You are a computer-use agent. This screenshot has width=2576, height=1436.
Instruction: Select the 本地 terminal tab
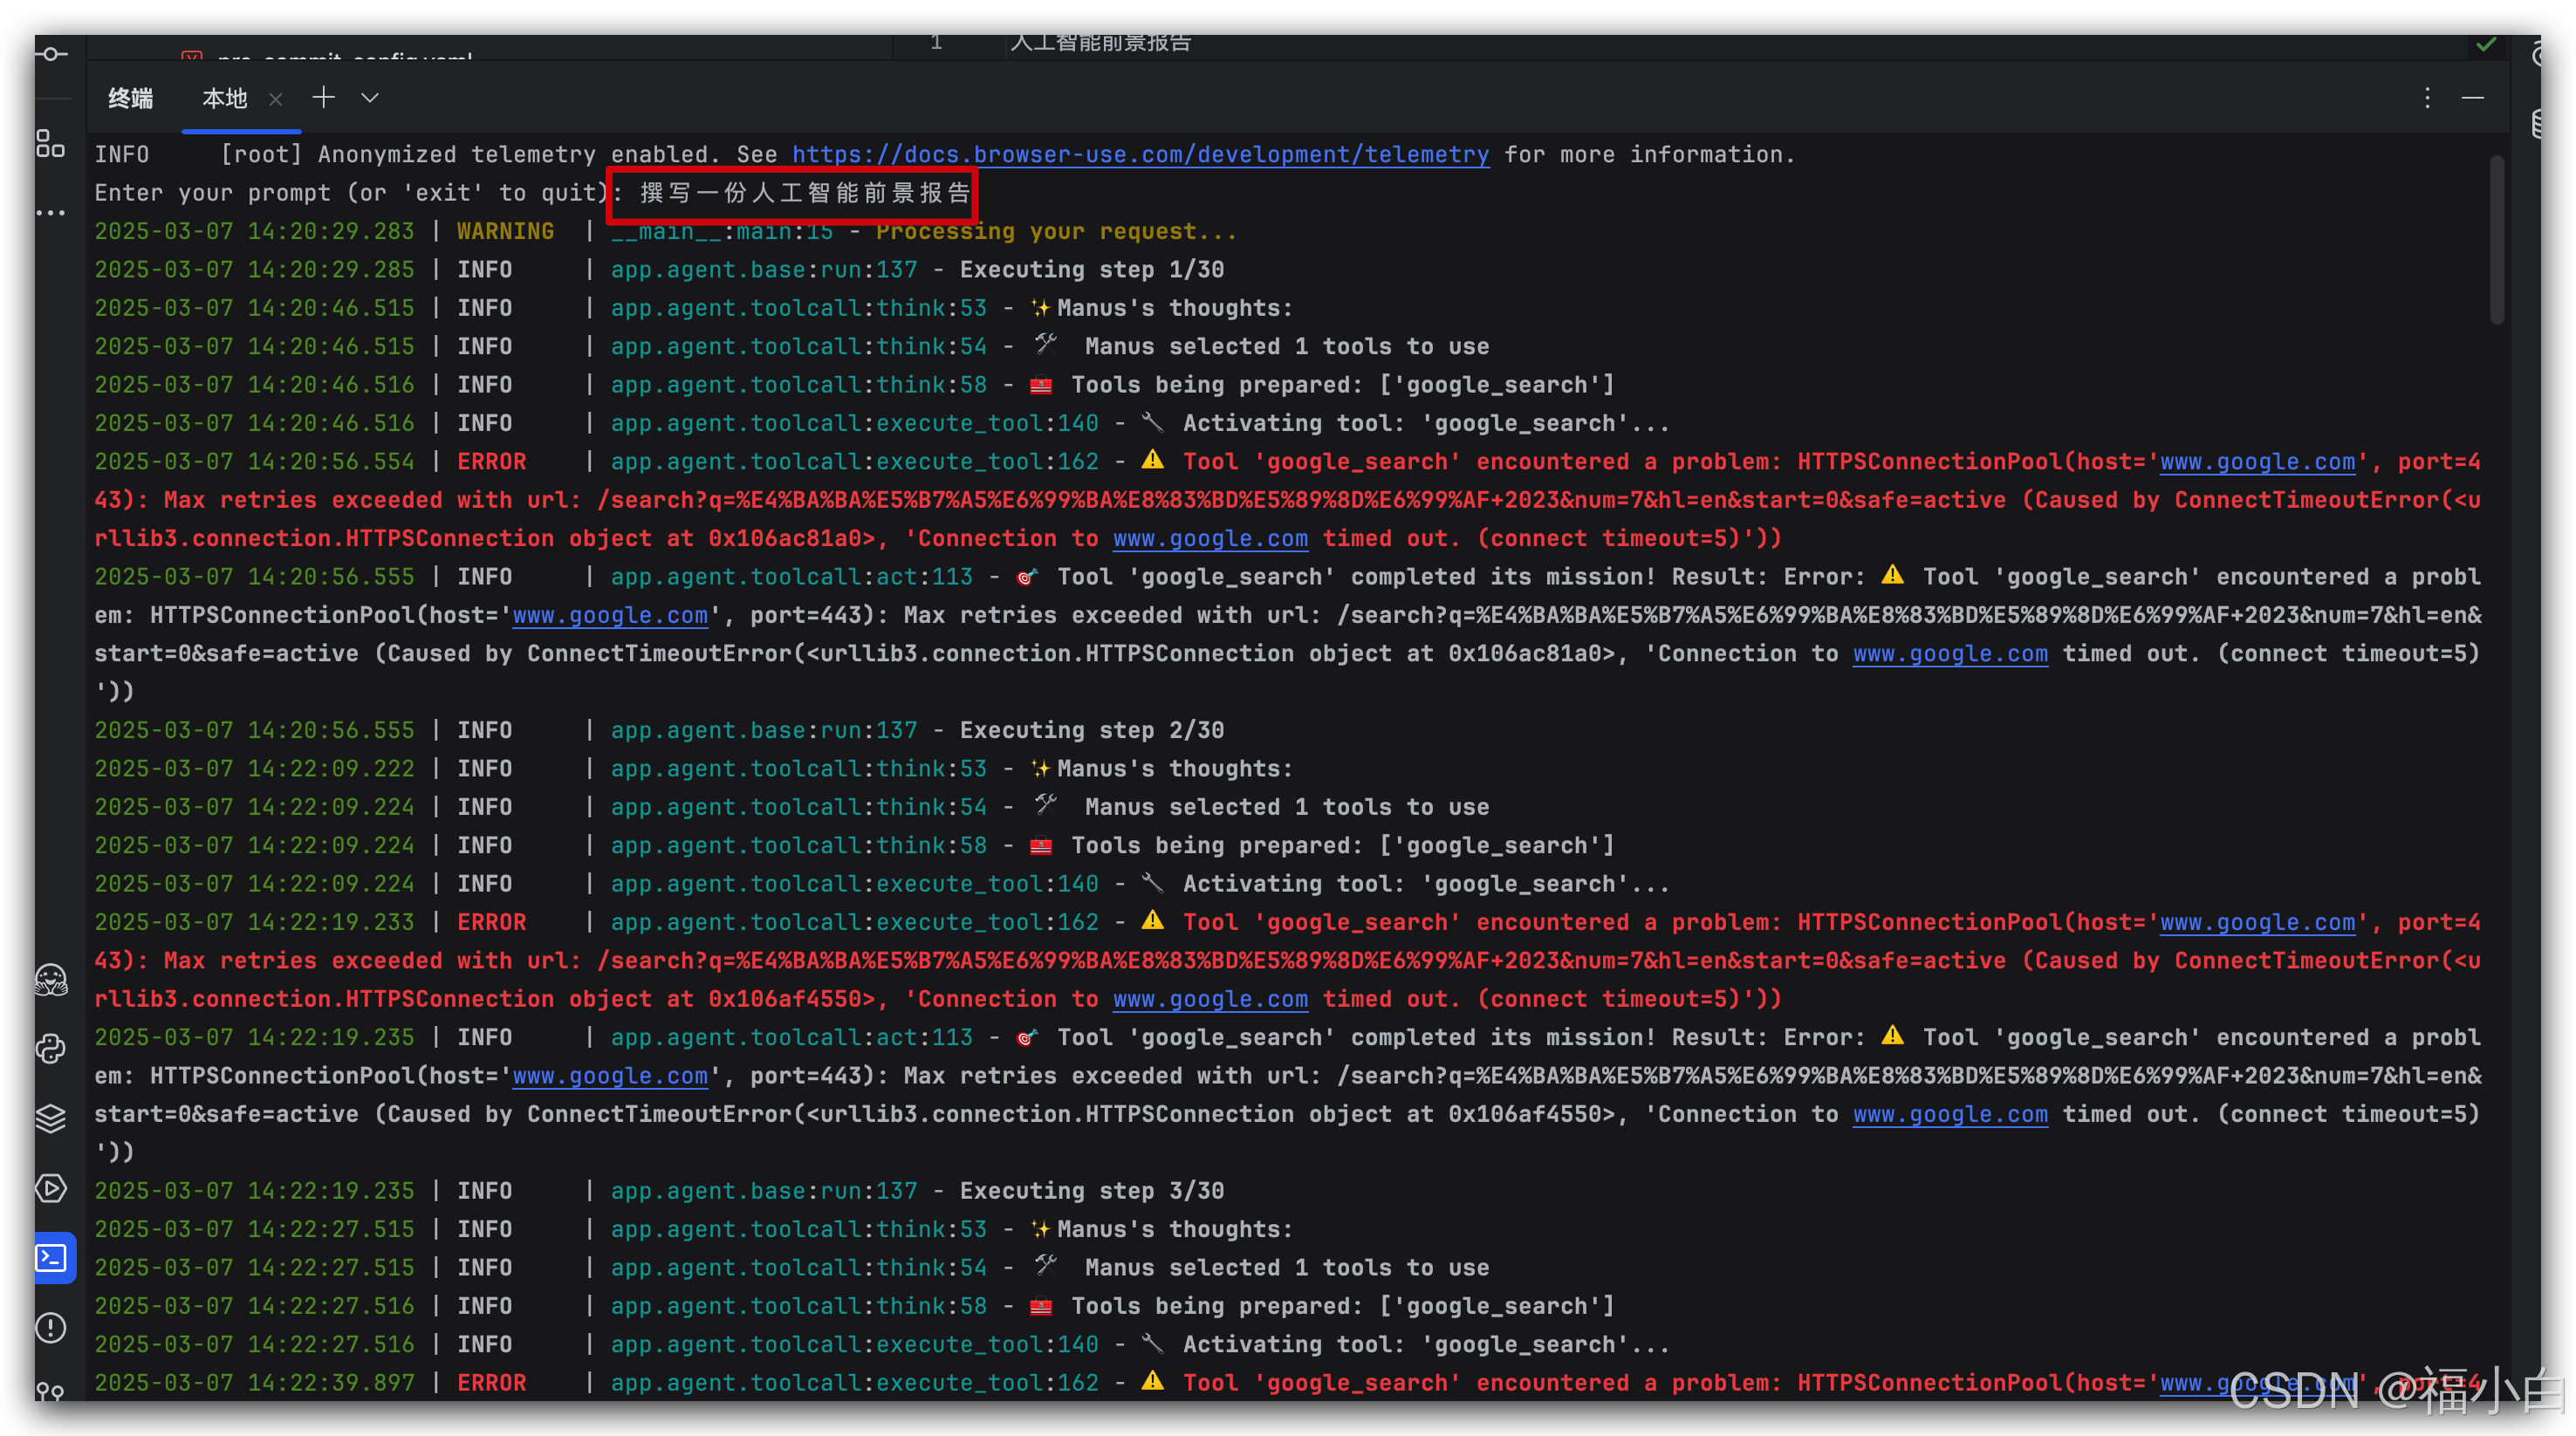coord(224,98)
